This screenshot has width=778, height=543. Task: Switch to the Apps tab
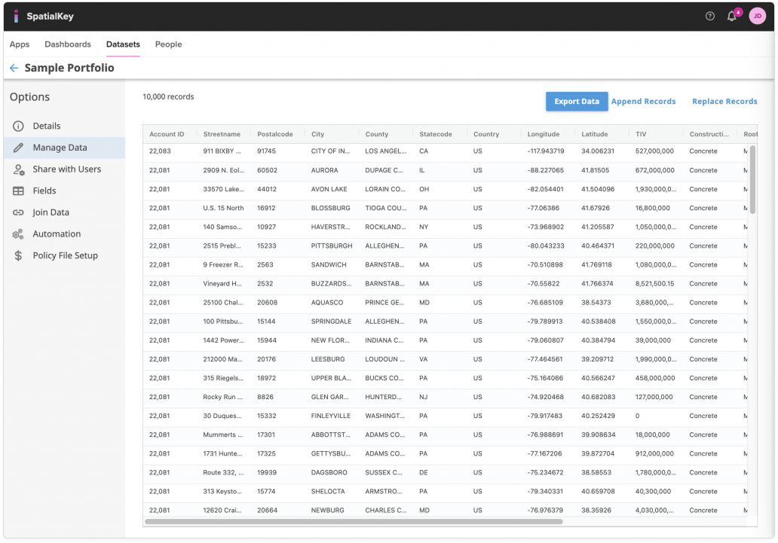(x=20, y=44)
